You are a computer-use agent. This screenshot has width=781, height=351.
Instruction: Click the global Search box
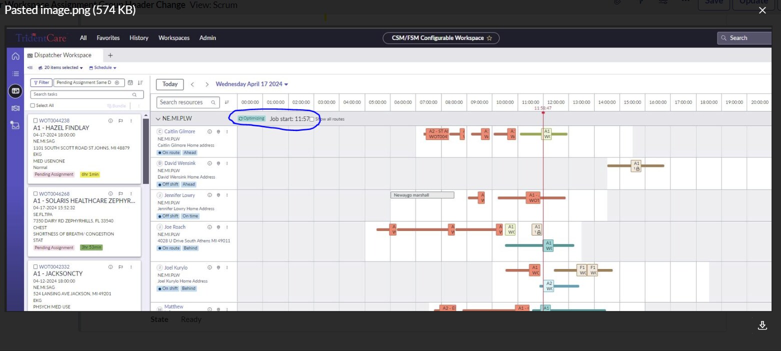coord(744,38)
